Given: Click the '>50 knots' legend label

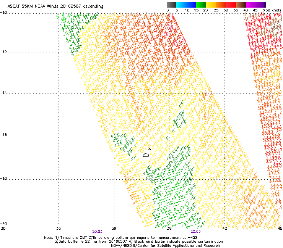Looking at the screenshot, I should (x=272, y=10).
